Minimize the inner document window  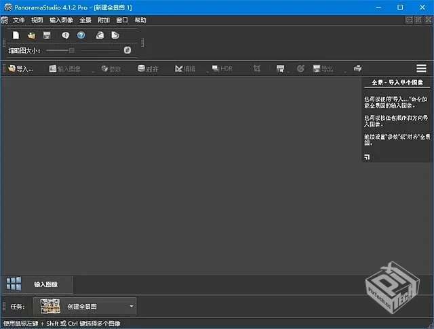point(409,20)
